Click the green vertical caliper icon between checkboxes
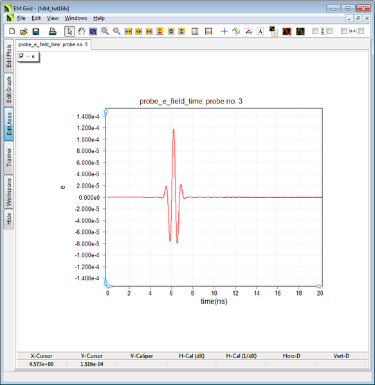Screen dimensions: 375x385 click(x=323, y=31)
